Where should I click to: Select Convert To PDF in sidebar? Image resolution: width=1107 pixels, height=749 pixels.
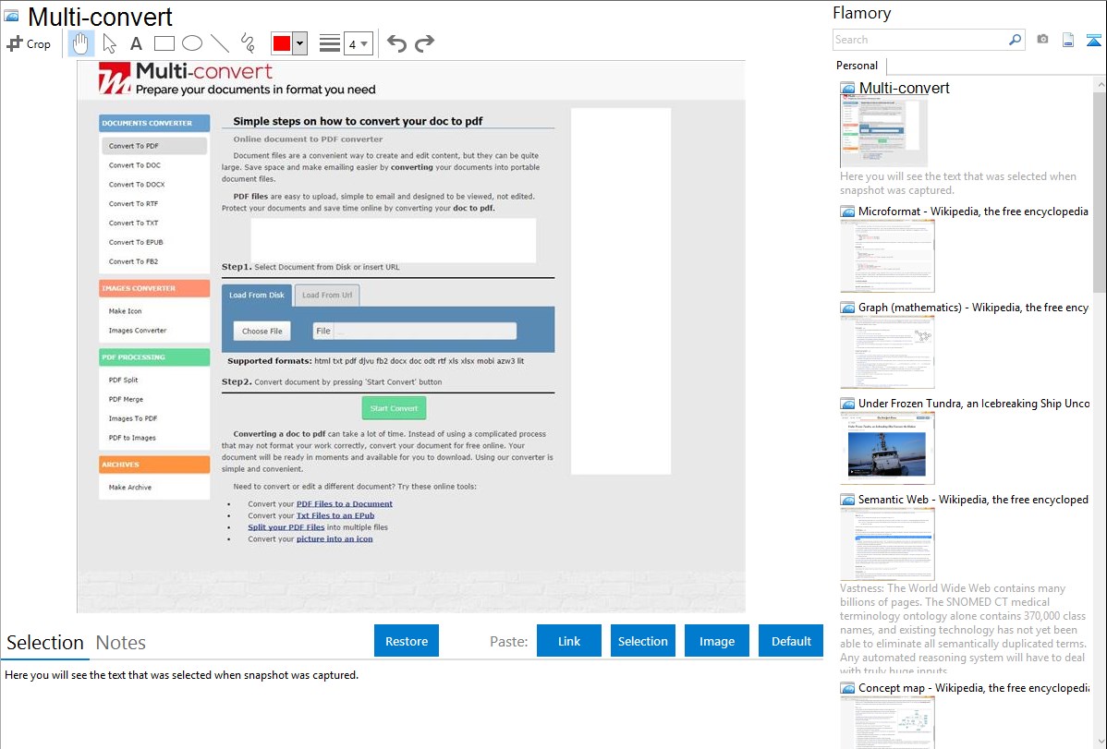[154, 146]
